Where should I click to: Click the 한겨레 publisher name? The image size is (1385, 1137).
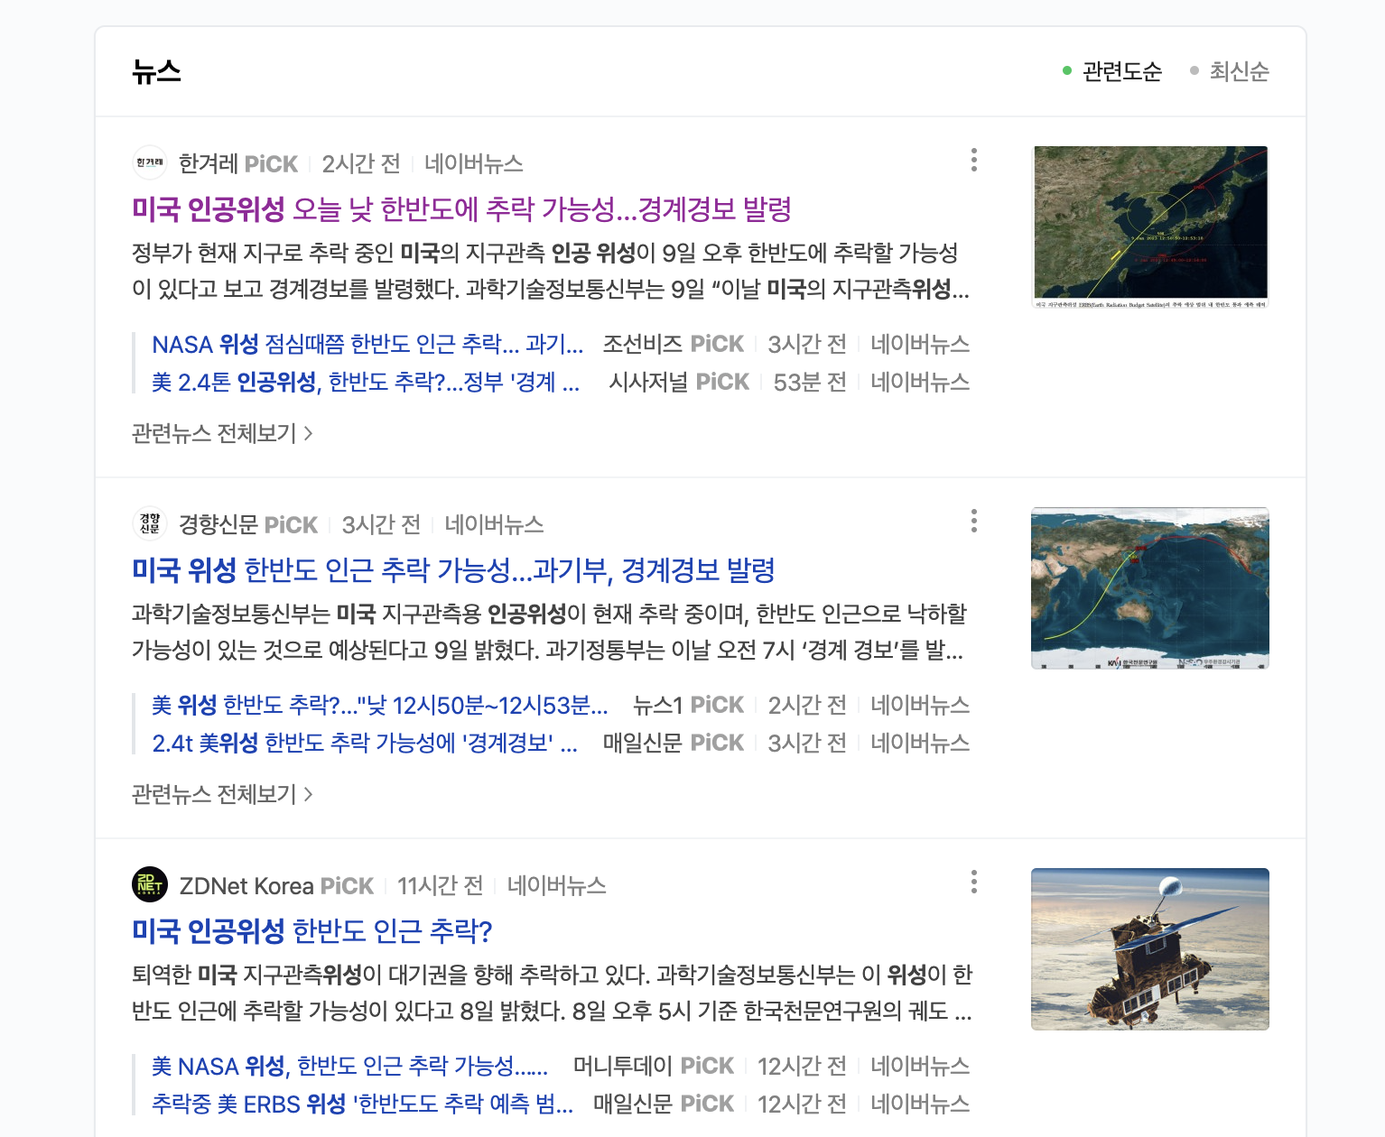pyautogui.click(x=209, y=163)
